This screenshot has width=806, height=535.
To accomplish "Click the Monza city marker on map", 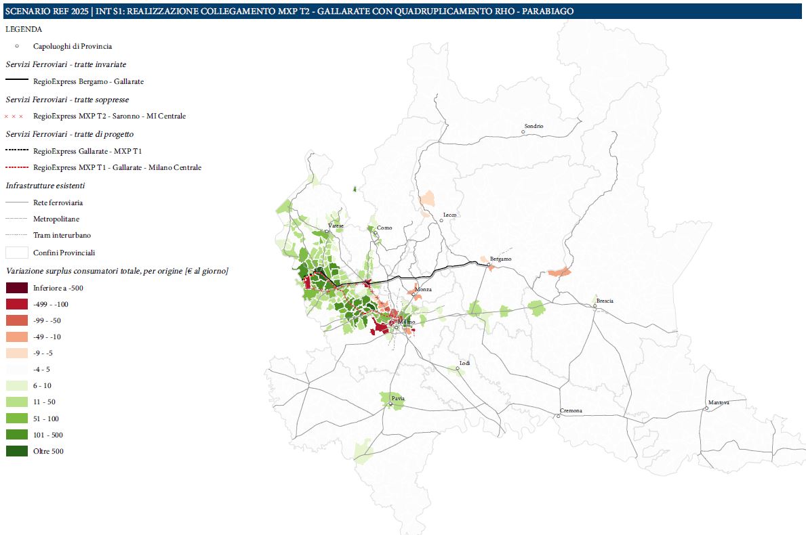I will (414, 295).
